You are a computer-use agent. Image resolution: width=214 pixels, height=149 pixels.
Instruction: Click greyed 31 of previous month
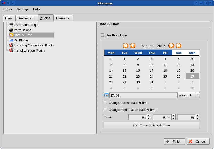[x=111, y=59]
